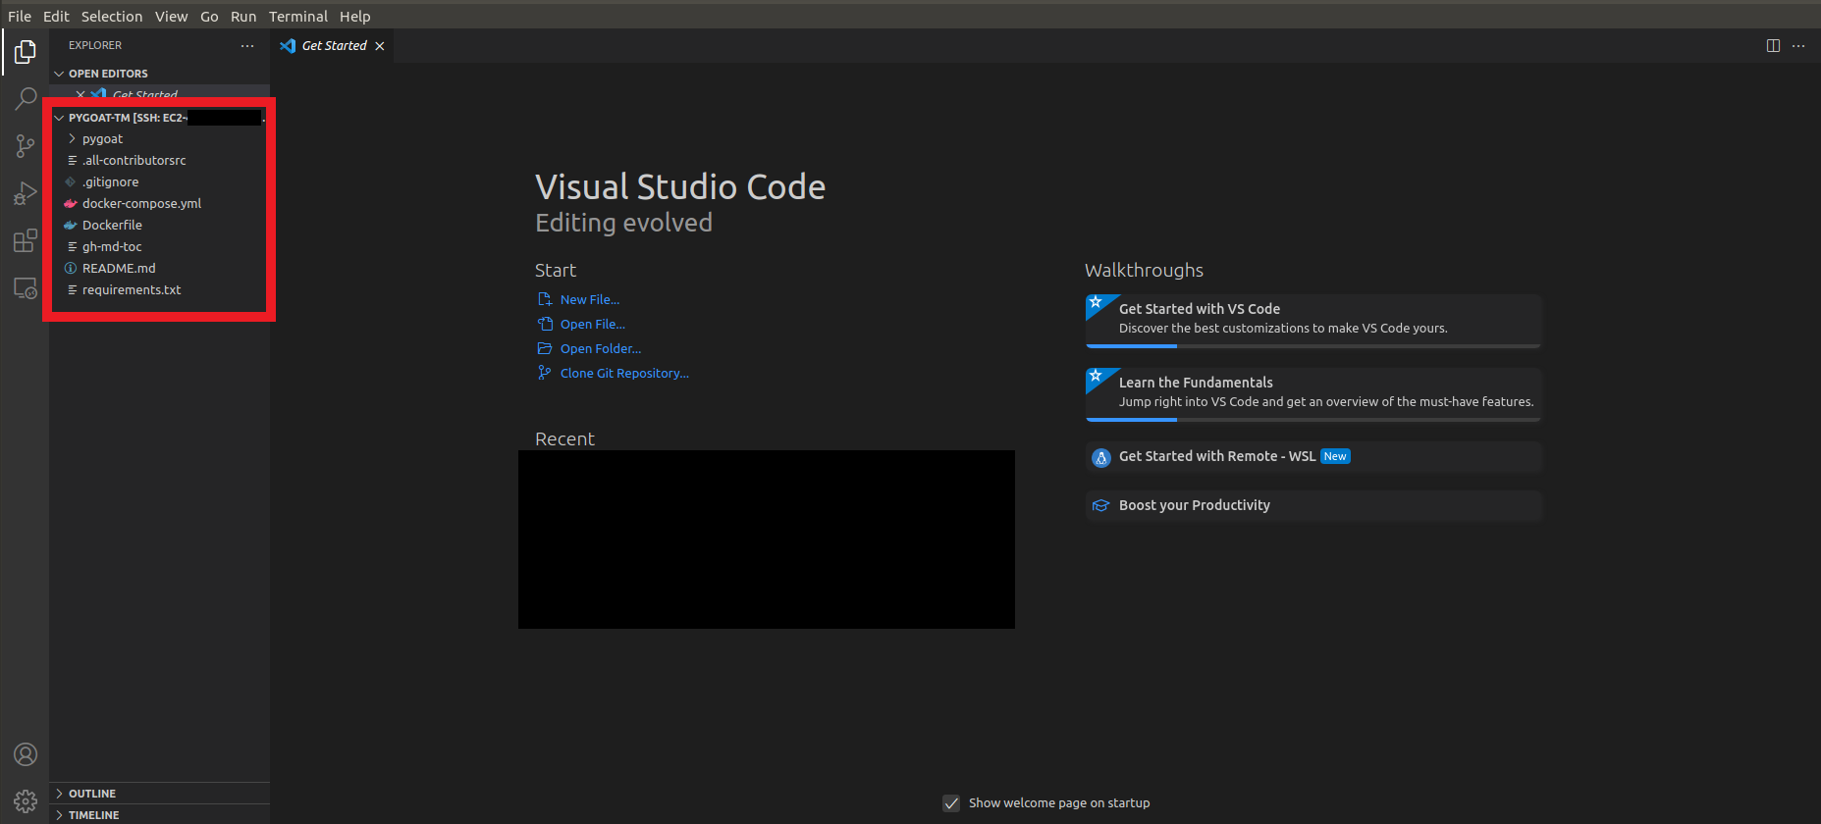Click VS Code icon on Get Started tab

288,46
